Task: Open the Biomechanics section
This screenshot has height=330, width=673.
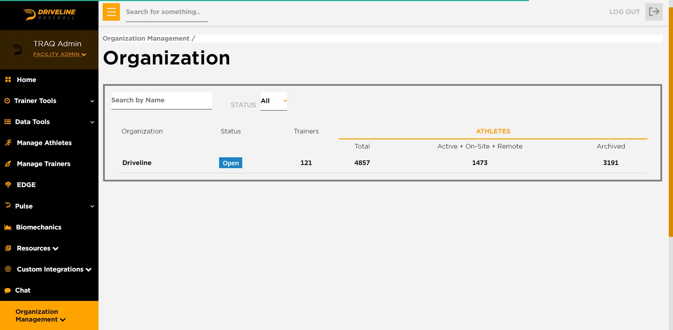Action: 39,227
